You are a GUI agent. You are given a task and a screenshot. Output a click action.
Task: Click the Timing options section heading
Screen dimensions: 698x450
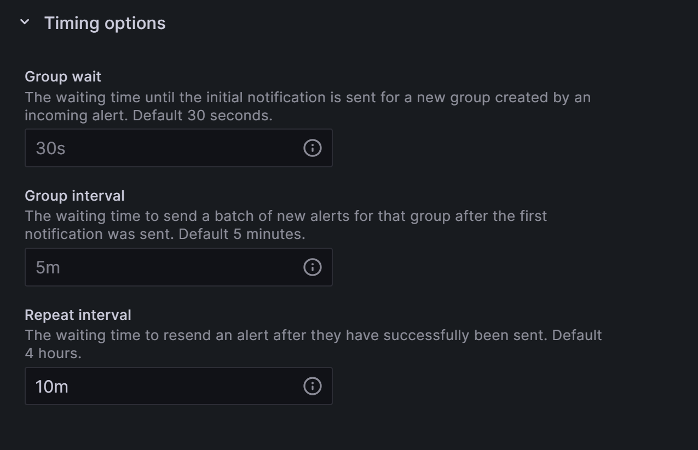(x=105, y=23)
